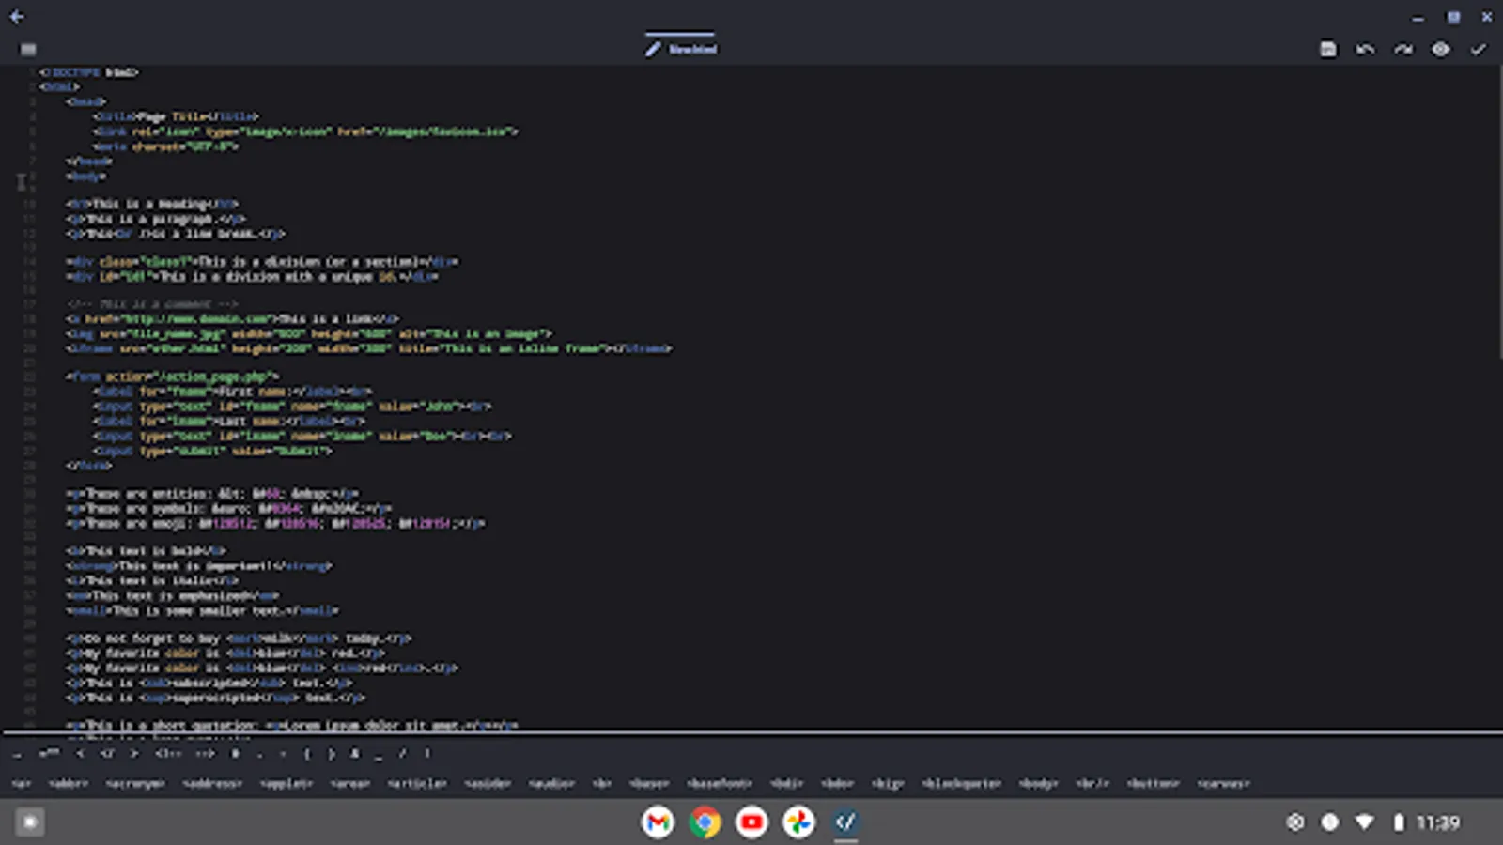
Task: Open the editor settings gear
Action: 1440,48
